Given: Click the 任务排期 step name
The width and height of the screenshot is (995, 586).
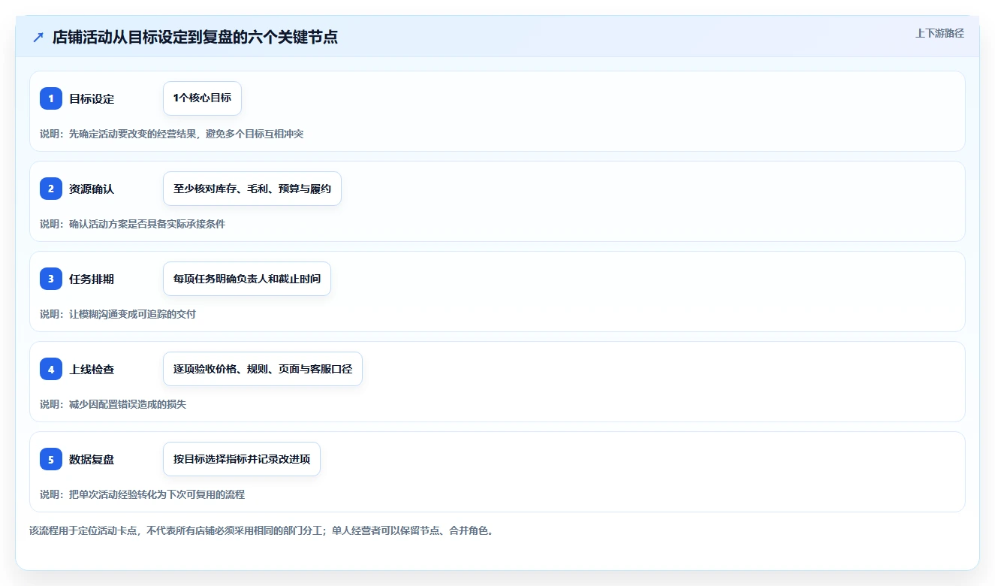Looking at the screenshot, I should (92, 279).
